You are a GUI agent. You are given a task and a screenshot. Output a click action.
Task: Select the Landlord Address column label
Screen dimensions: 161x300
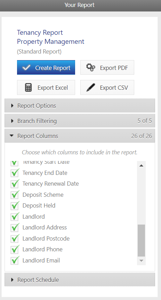coord(45,227)
